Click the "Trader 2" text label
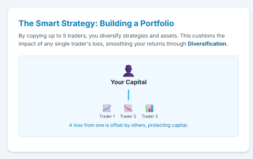 pos(128,116)
